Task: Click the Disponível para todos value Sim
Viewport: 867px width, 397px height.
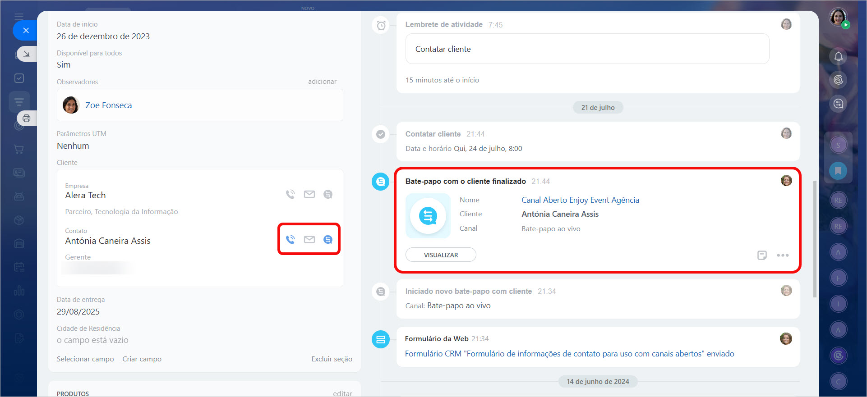Action: 64,65
